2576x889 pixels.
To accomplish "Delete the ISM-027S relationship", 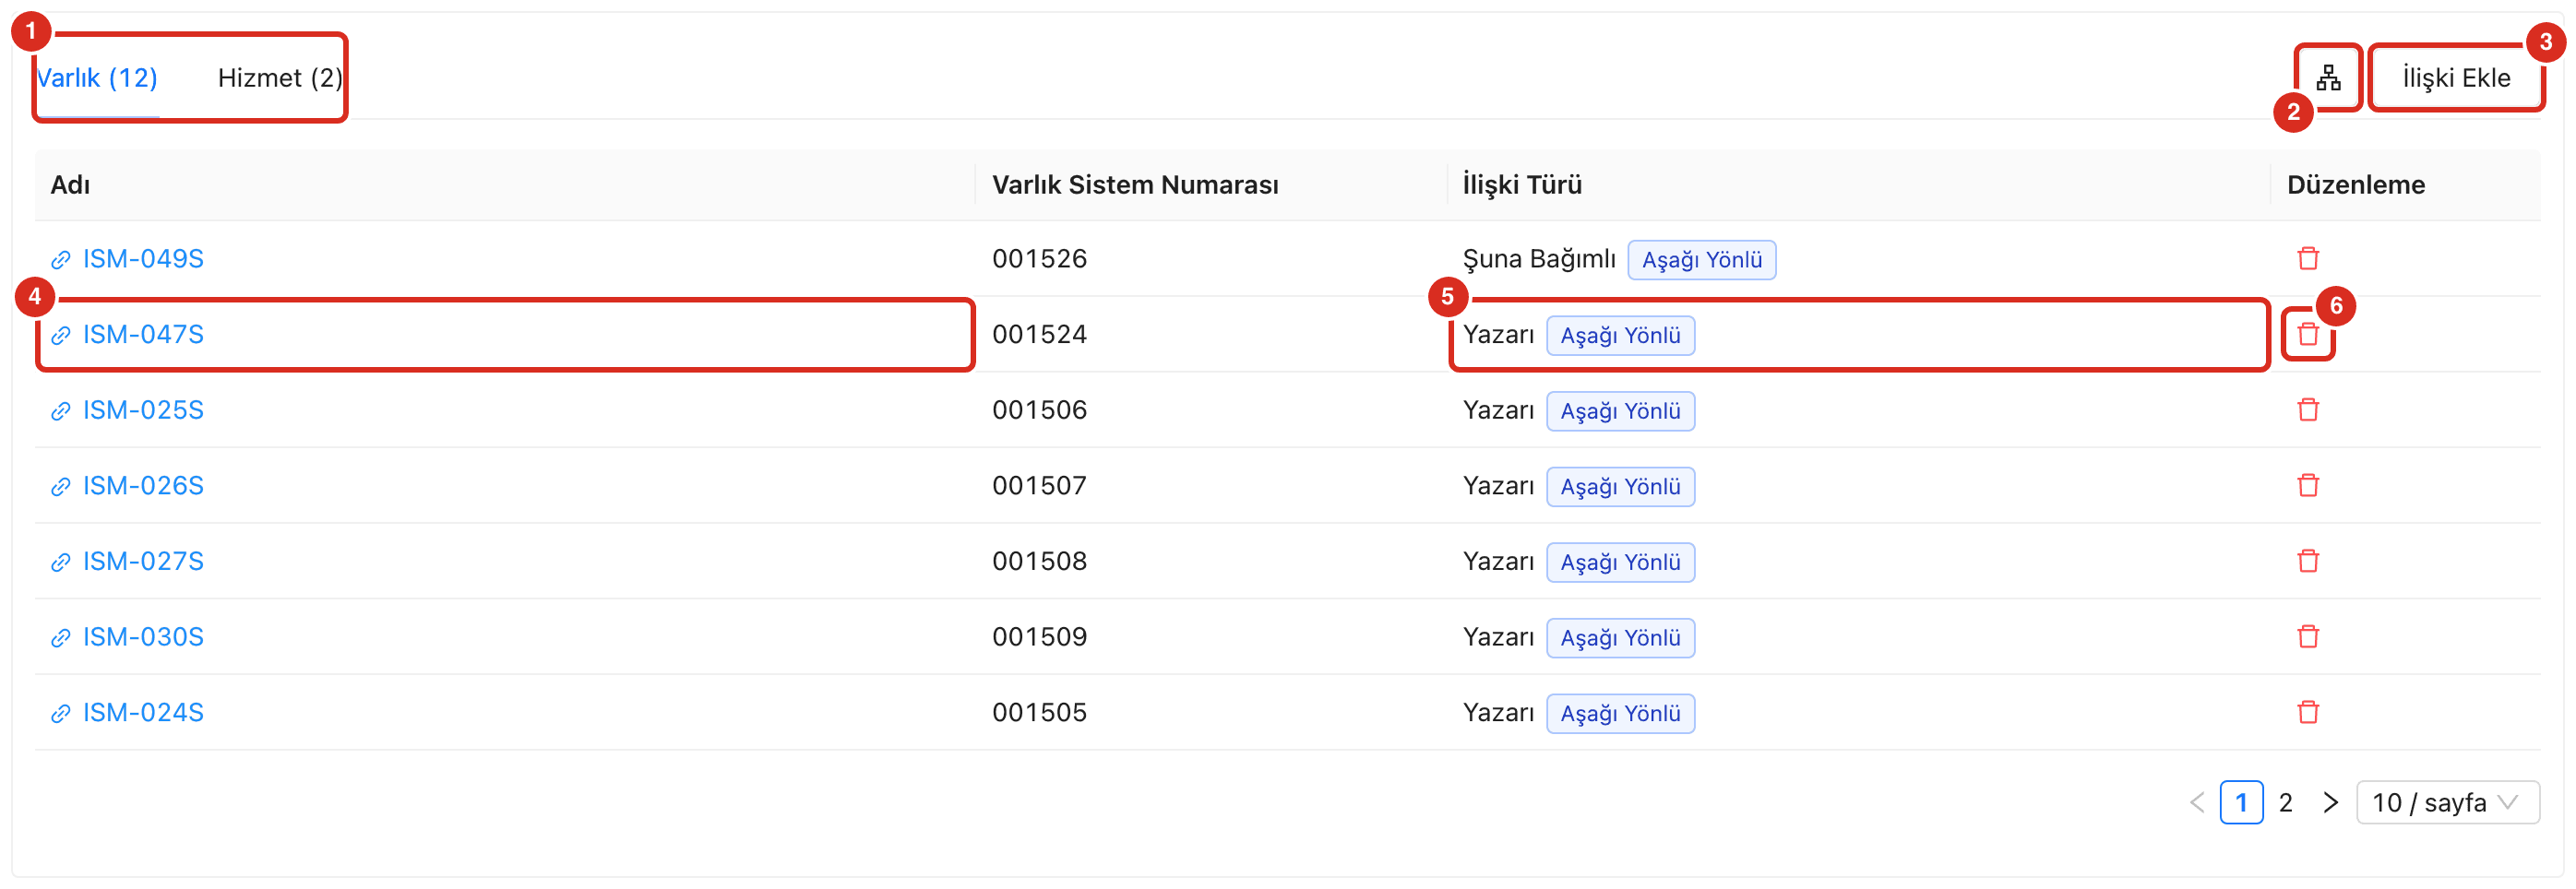I will (x=2308, y=562).
